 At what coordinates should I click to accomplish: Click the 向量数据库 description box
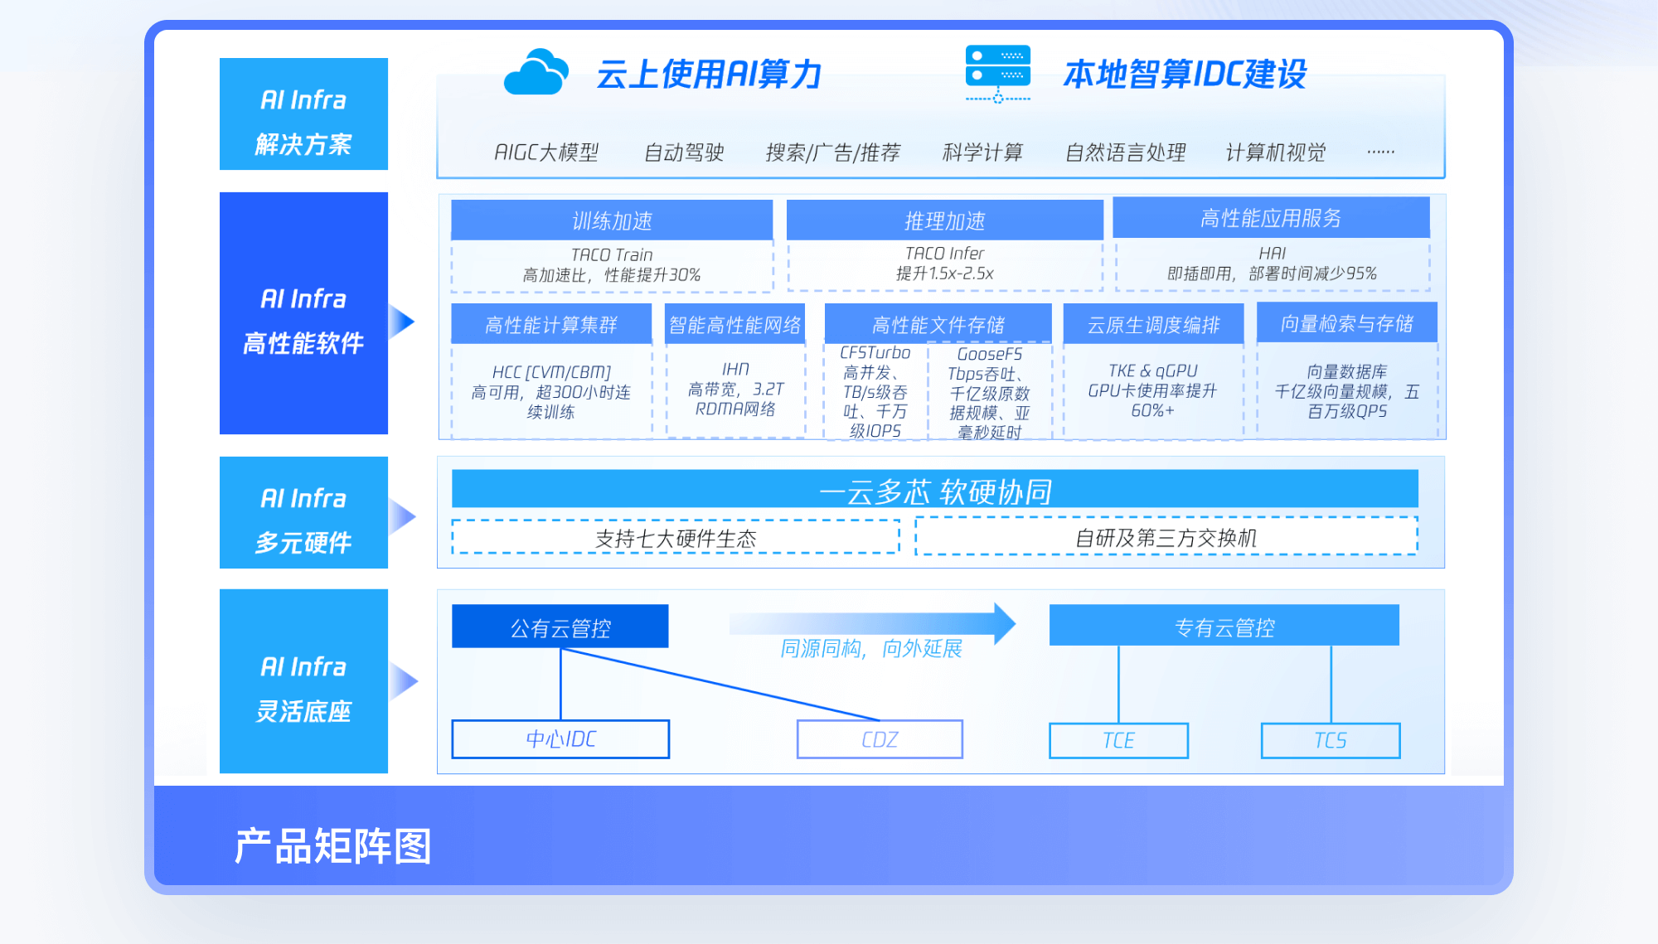point(1347,391)
